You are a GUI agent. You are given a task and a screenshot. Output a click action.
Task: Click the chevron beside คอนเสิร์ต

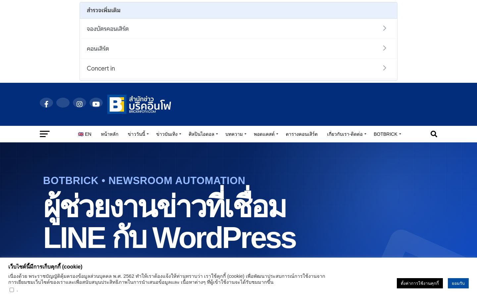point(385,48)
